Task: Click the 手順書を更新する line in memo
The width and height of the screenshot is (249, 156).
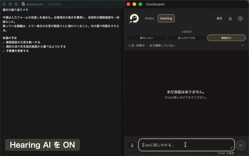Action: pyautogui.click(x=16, y=51)
